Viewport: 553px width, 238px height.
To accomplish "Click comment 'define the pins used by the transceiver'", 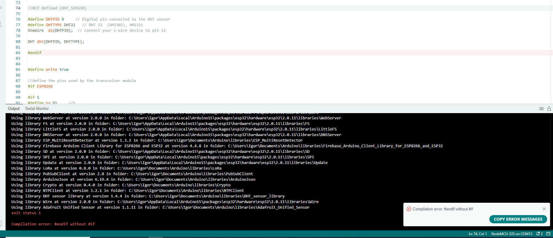I will pos(82,81).
